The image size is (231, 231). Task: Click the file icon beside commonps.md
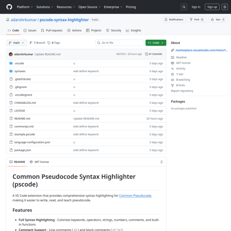pyautogui.click(x=11, y=126)
